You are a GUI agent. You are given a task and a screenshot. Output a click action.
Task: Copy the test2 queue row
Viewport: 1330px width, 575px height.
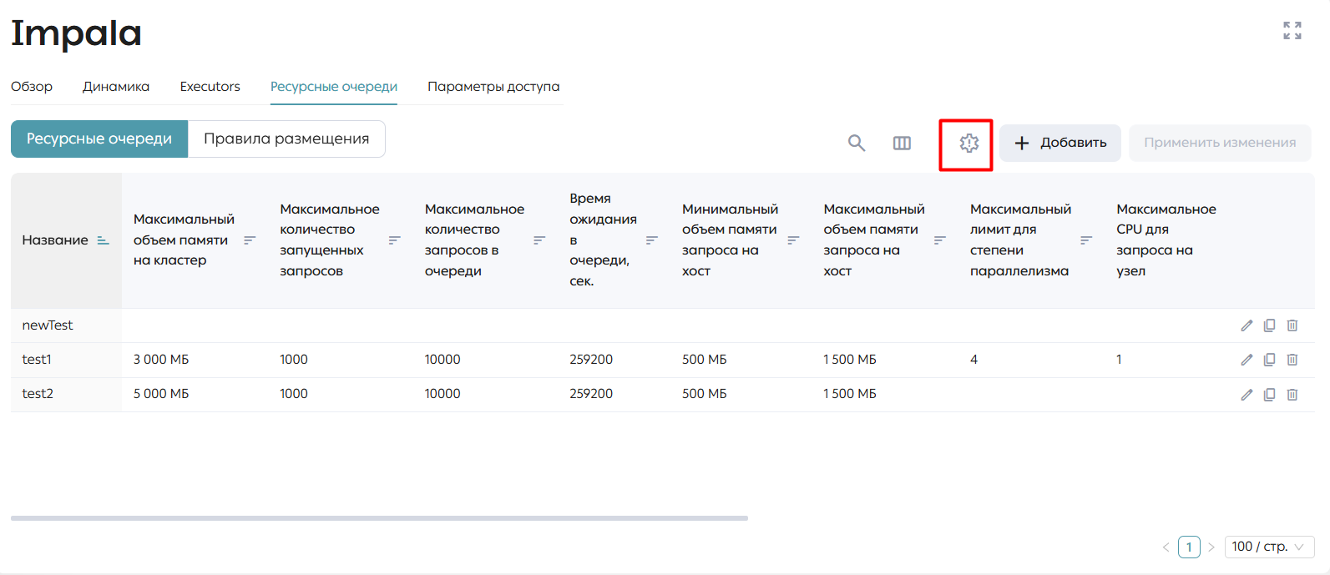[x=1269, y=395]
